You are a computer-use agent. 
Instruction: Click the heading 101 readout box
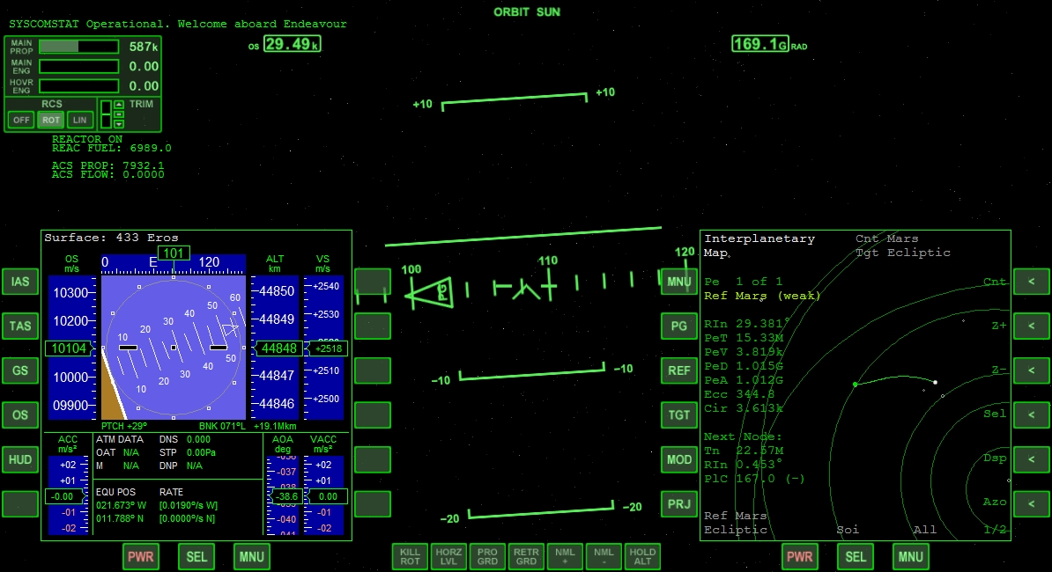pos(174,253)
